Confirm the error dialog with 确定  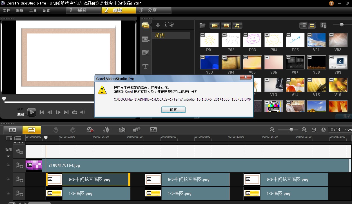pyautogui.click(x=173, y=110)
